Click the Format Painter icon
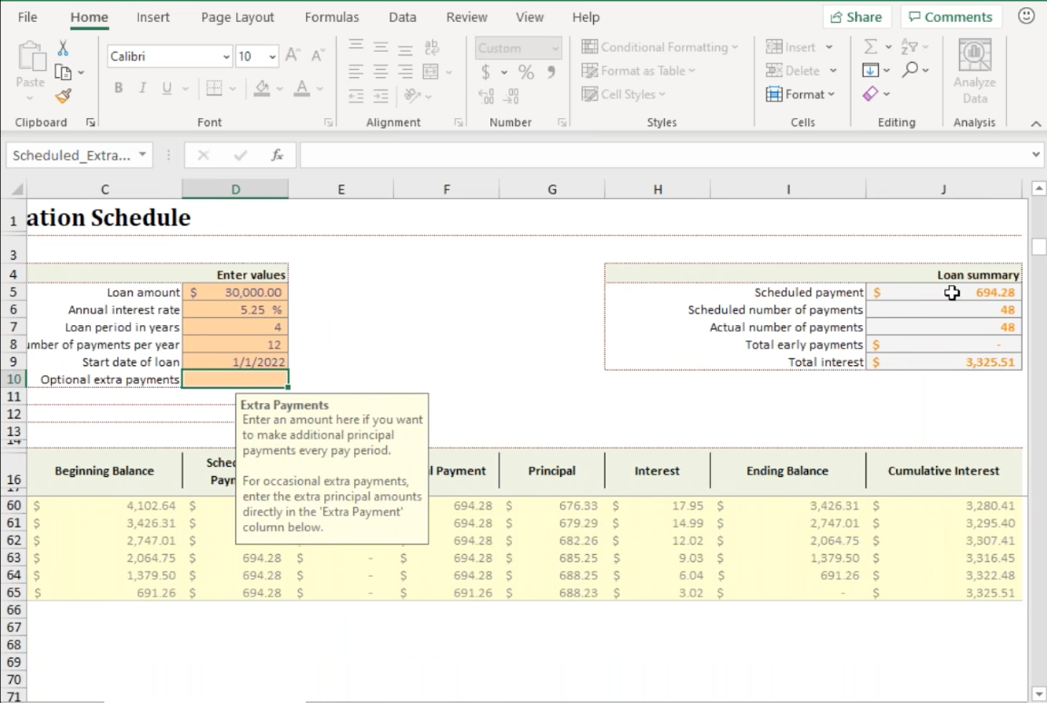 pos(62,95)
